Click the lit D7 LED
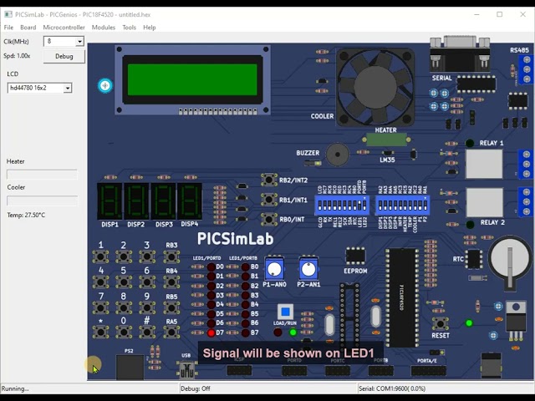 (211, 332)
